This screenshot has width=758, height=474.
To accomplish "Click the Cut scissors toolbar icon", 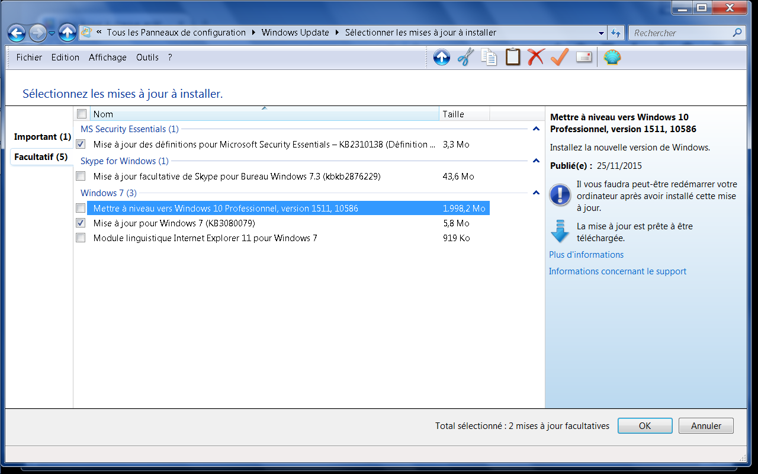I will click(x=465, y=57).
